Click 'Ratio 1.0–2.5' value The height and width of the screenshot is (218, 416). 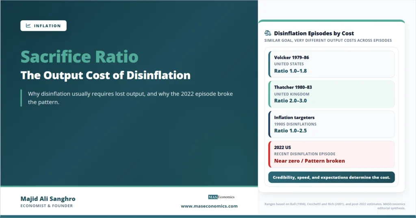[290, 131]
